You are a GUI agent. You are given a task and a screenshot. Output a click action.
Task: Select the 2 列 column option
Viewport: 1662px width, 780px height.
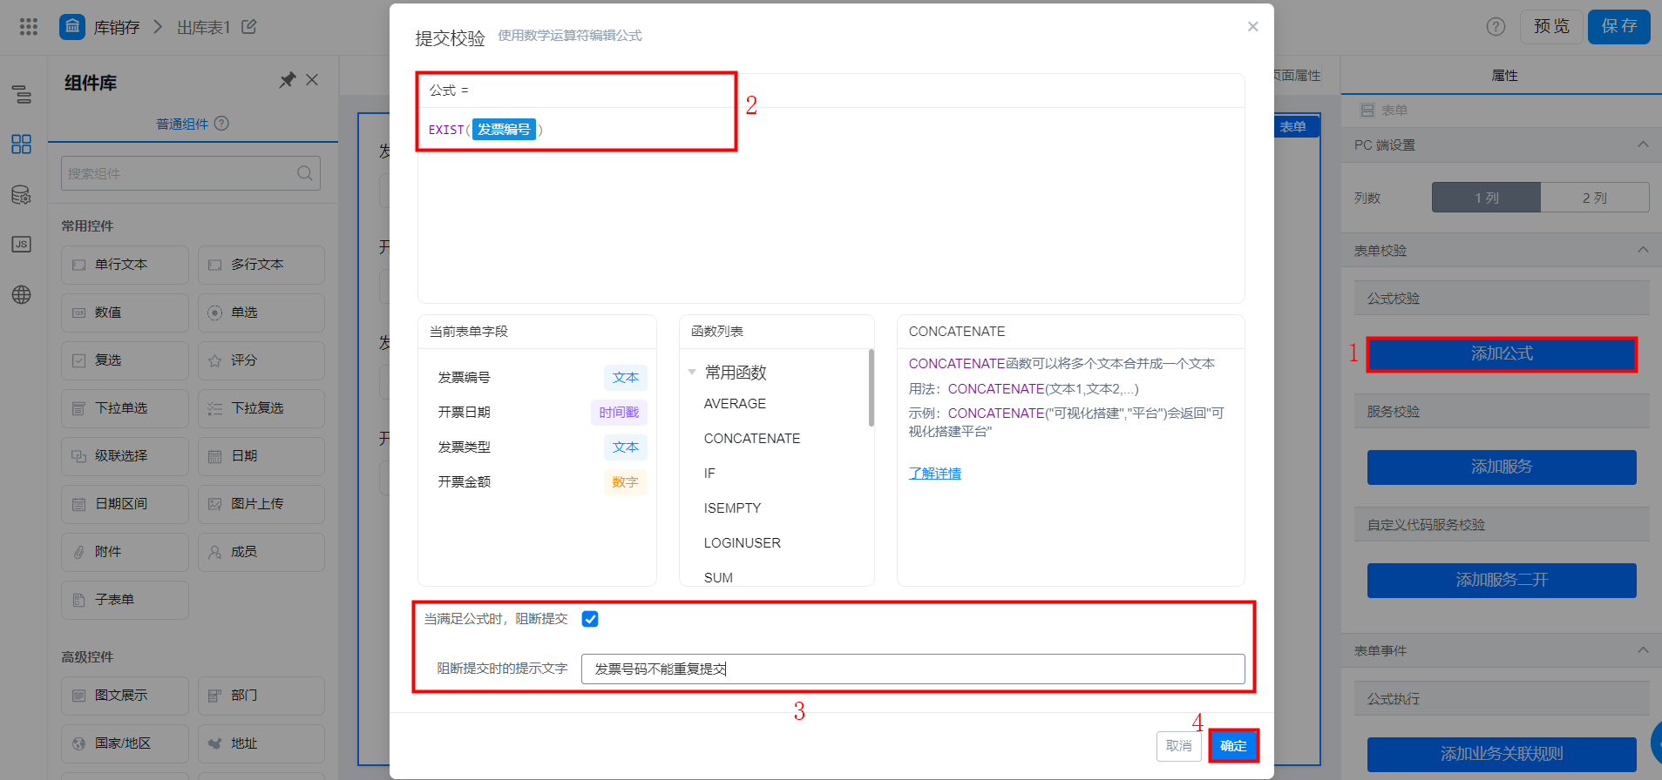(x=1595, y=198)
